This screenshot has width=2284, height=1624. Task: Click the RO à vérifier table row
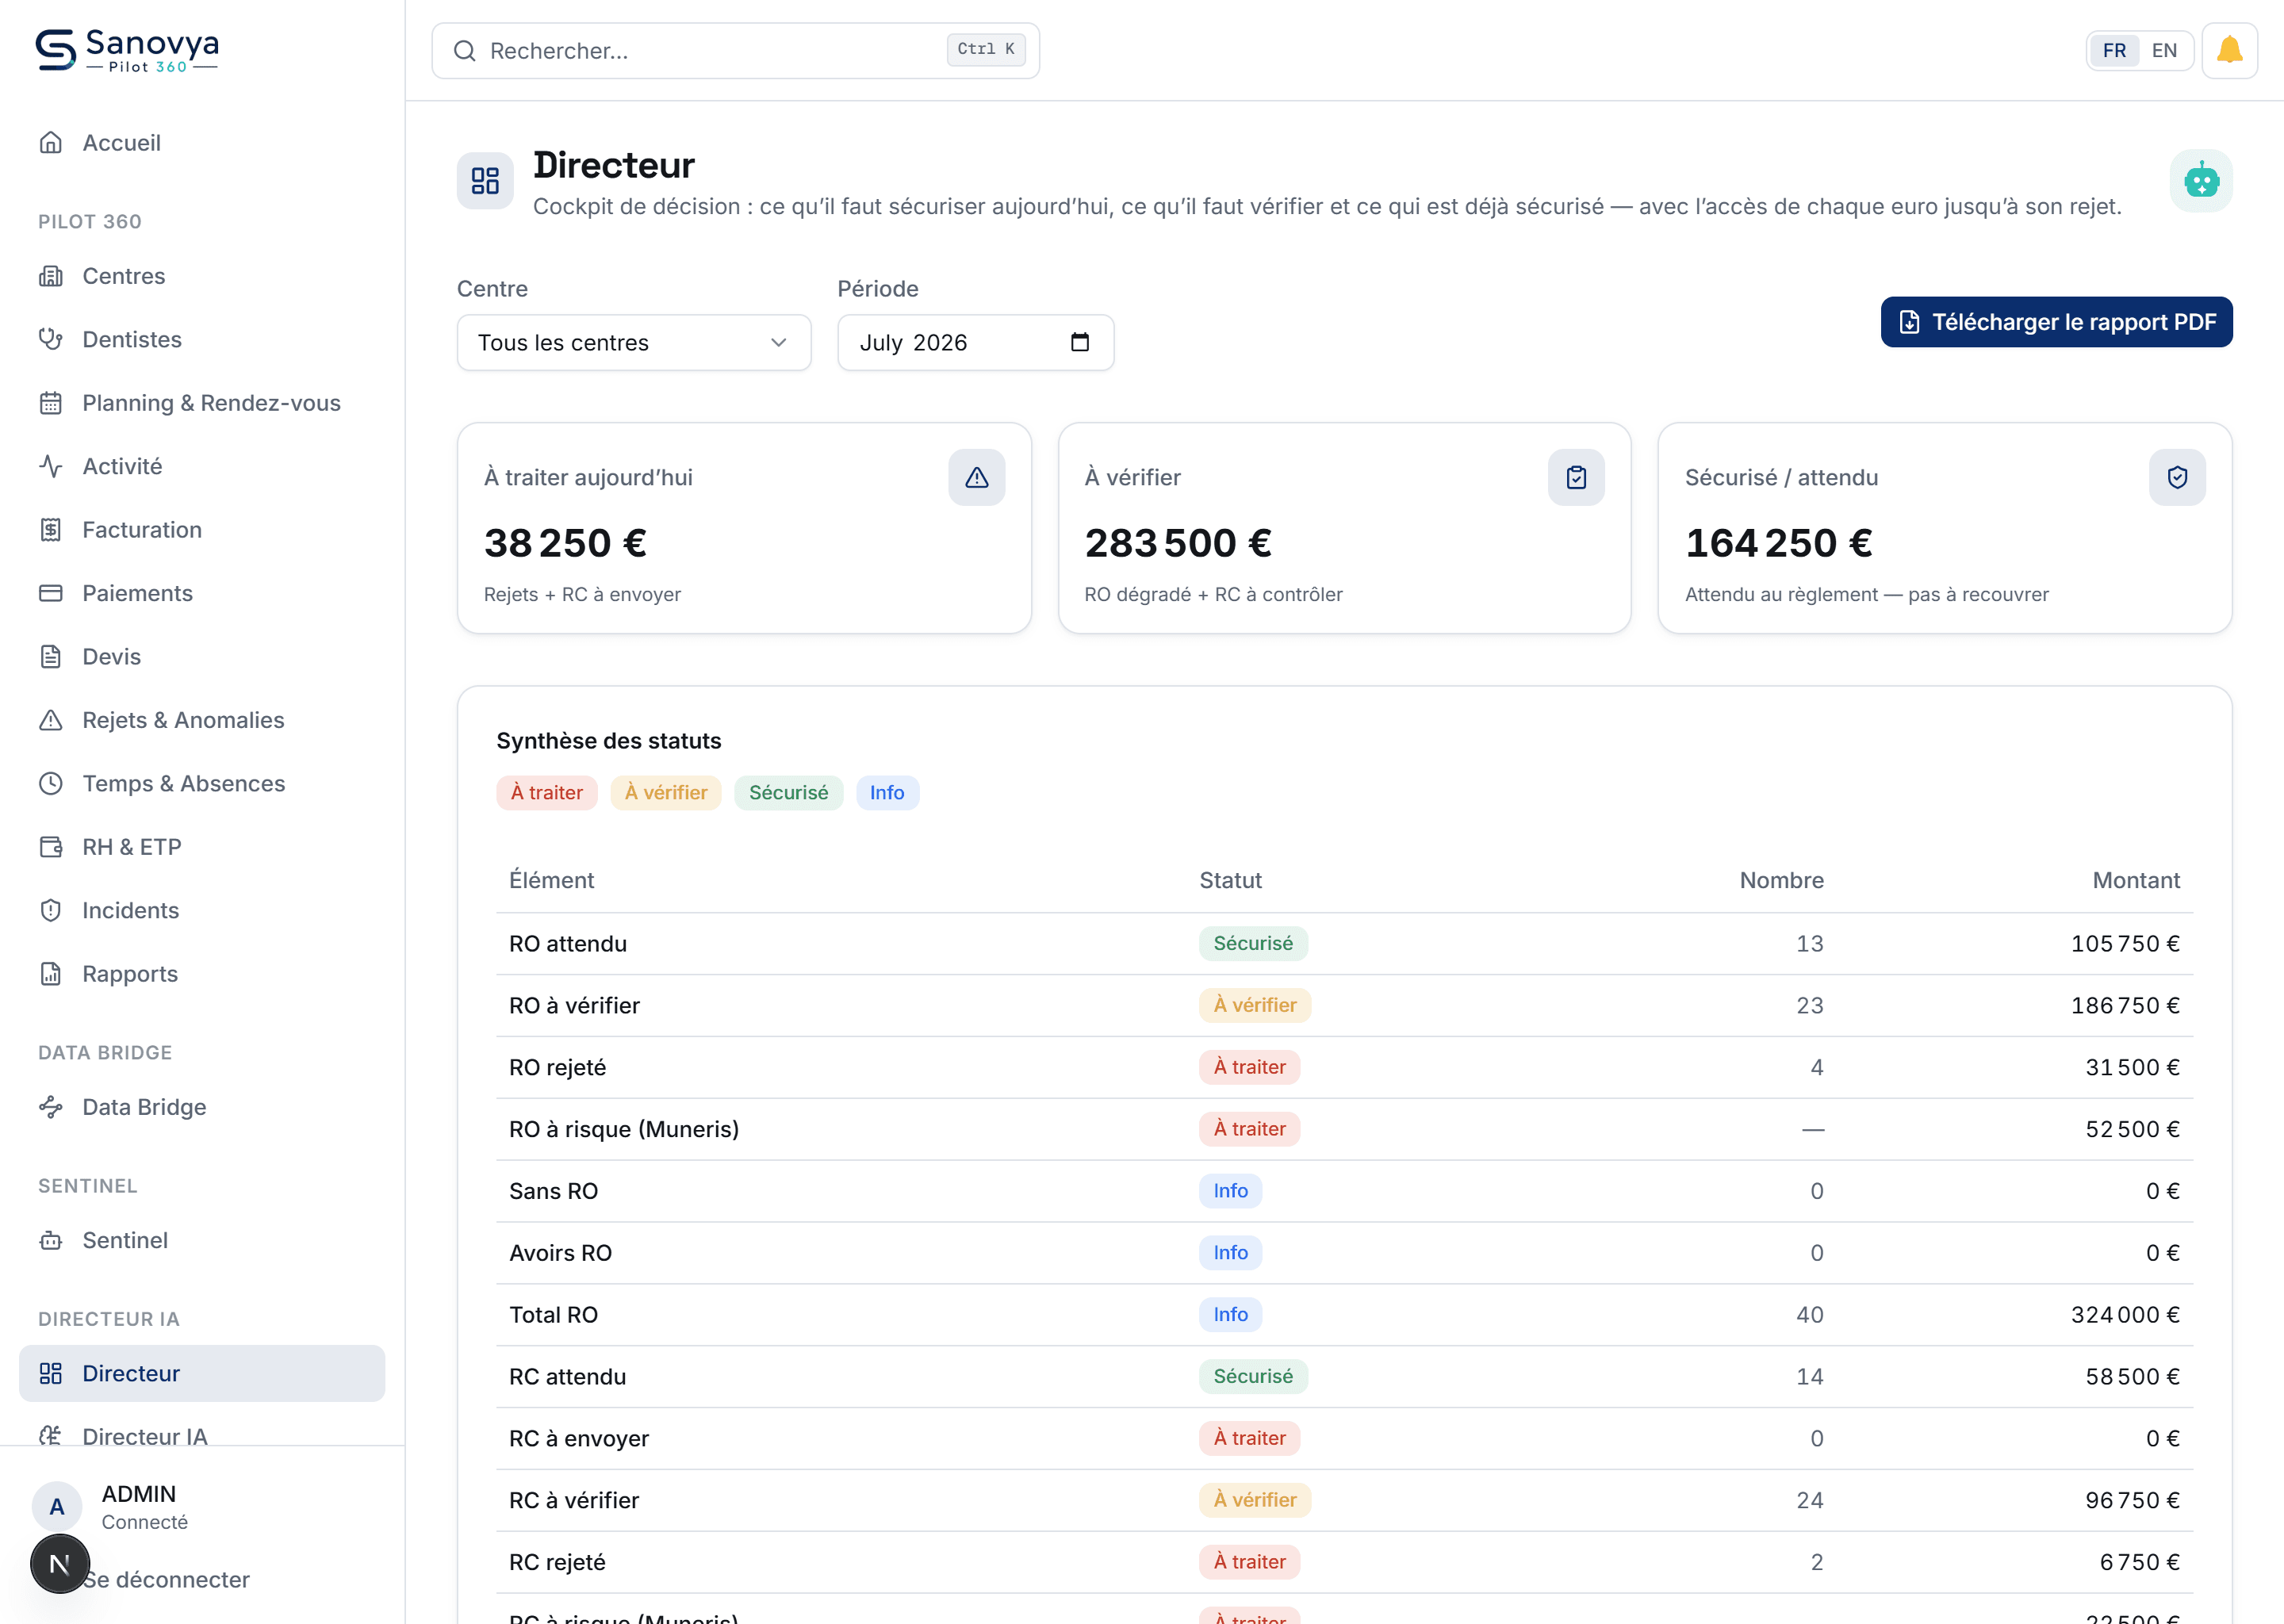pos(1344,1005)
